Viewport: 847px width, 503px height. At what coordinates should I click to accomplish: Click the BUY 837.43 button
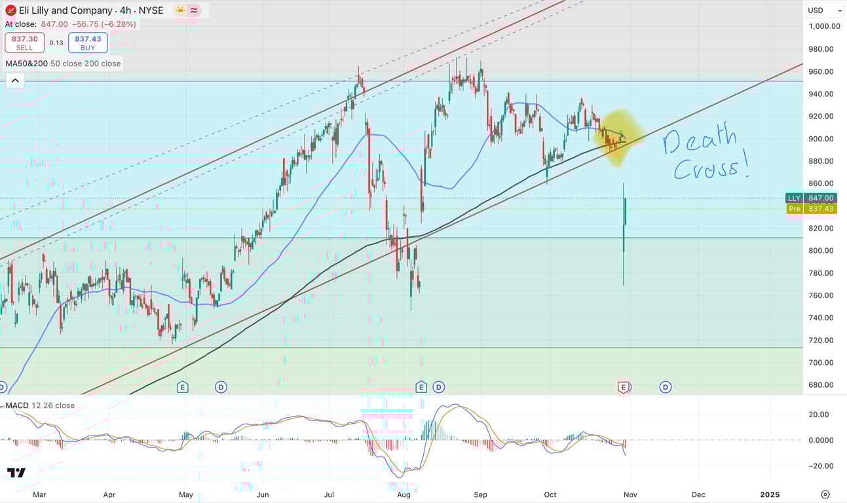coord(88,43)
